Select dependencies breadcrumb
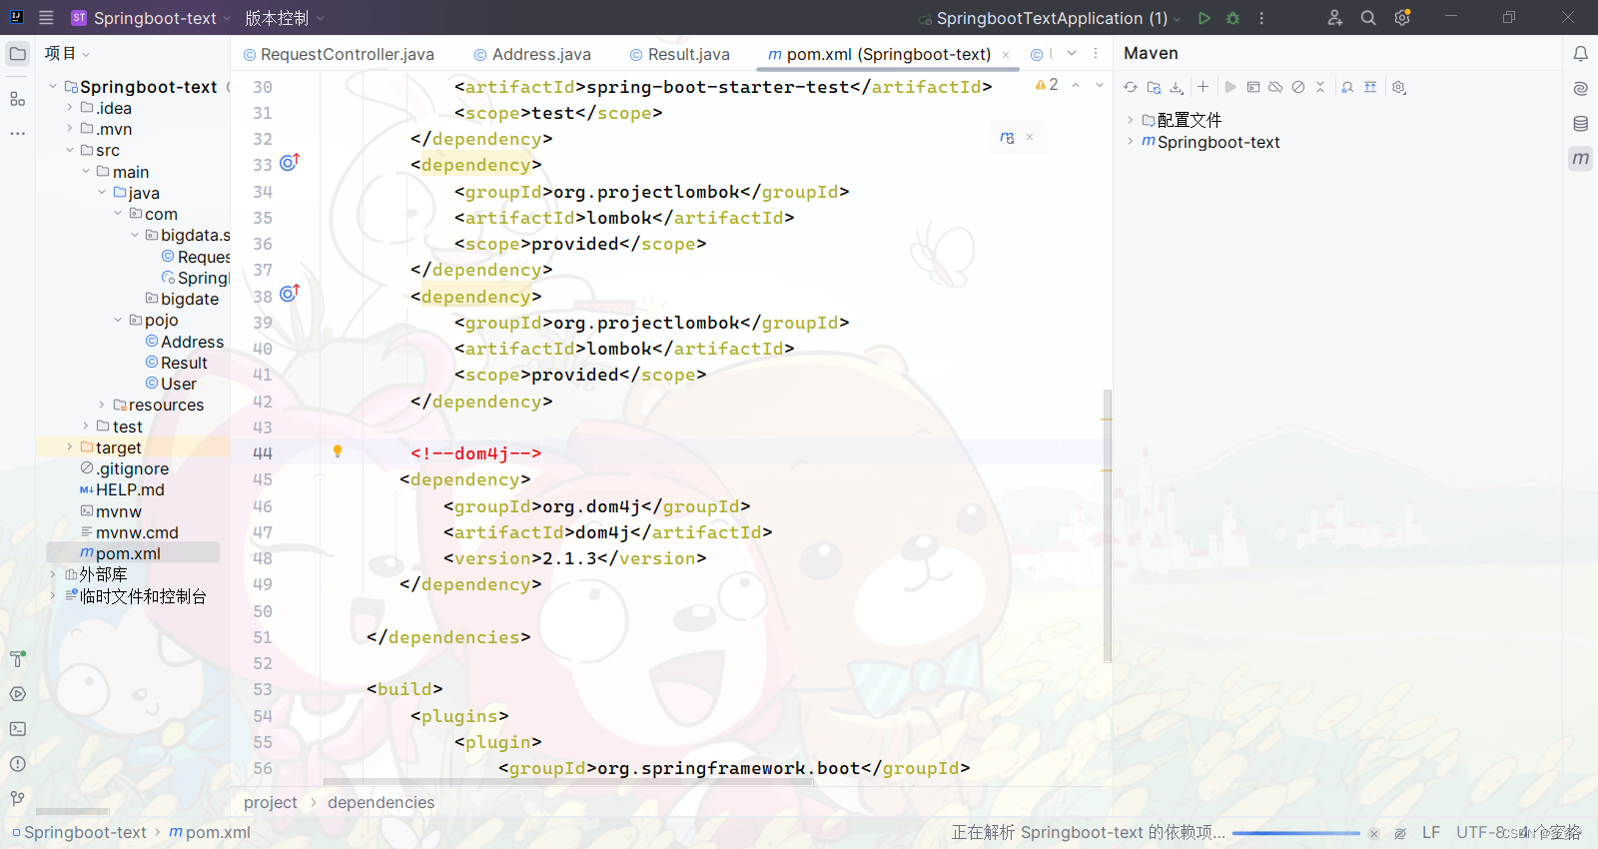Viewport: 1598px width, 849px height. point(381,802)
